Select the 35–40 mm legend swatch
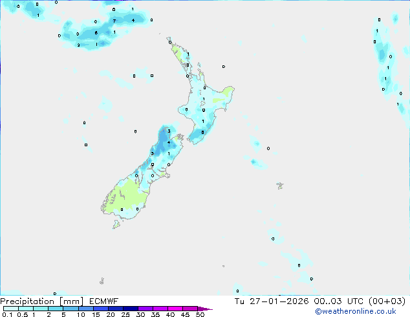 pyautogui.click(x=160, y=309)
